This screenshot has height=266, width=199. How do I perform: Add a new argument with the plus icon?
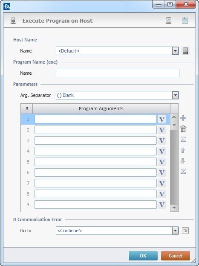coord(183,118)
